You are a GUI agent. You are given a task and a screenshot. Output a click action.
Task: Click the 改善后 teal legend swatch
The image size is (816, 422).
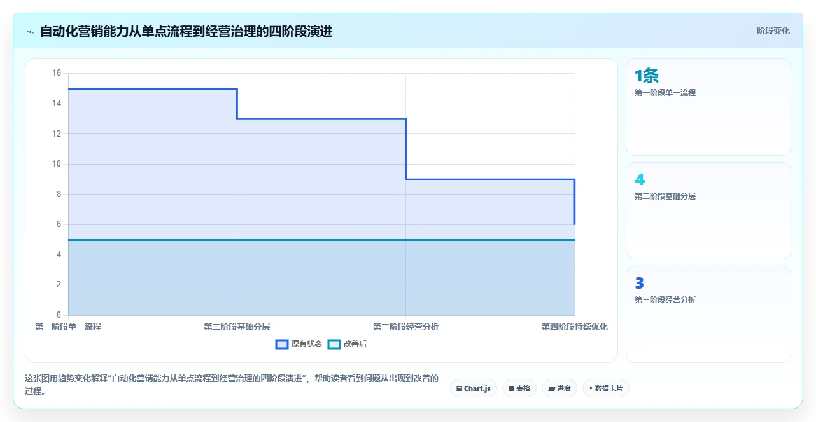(x=334, y=344)
